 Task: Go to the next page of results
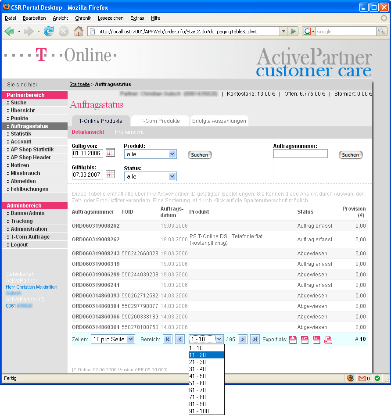[x=242, y=339]
